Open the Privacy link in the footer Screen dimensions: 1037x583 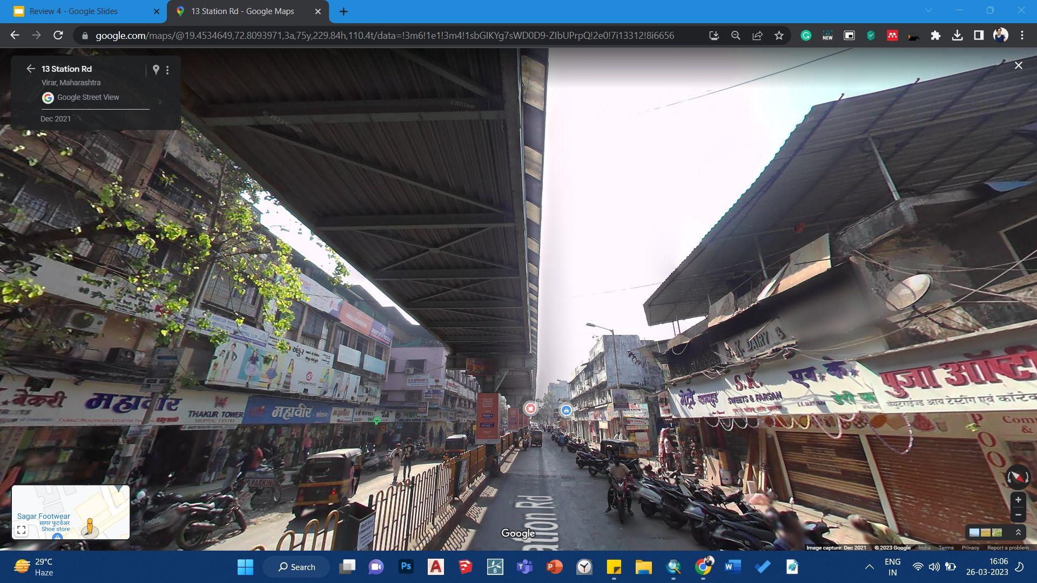pos(970,548)
